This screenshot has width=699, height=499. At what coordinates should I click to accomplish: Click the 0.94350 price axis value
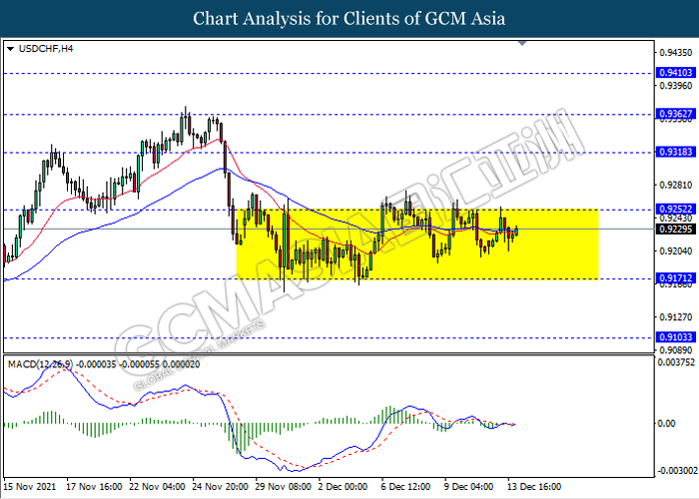[x=676, y=53]
